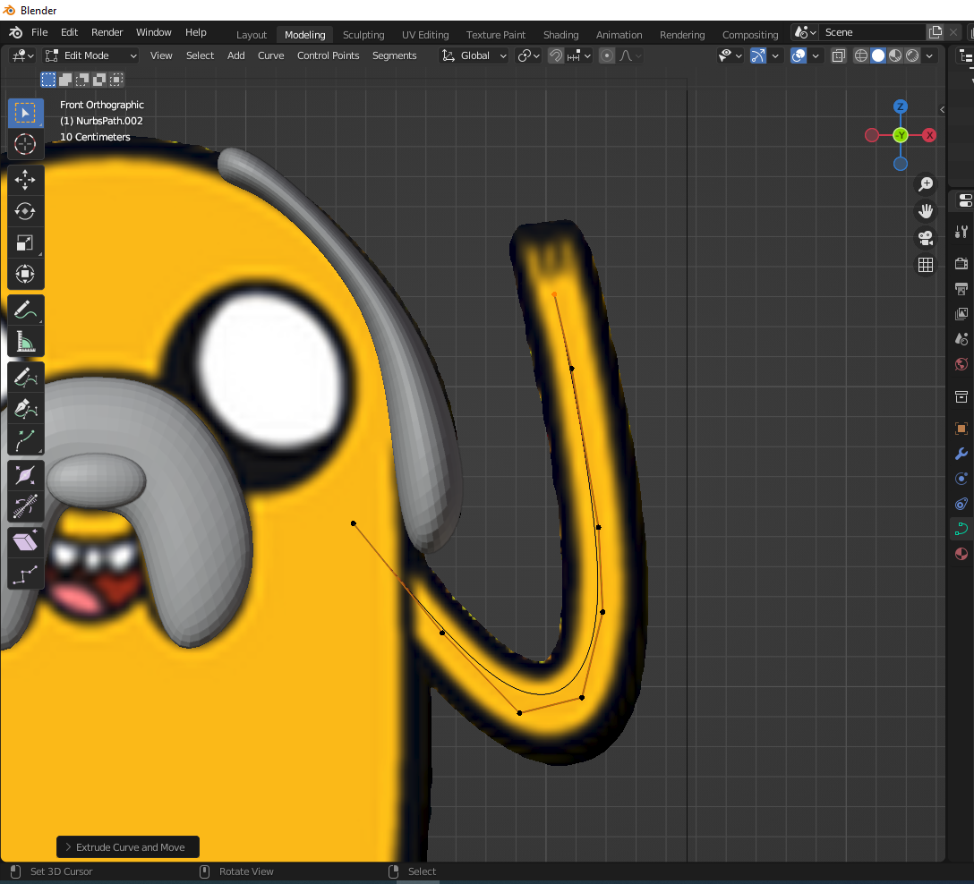Toggle snapping magnet in header
Screen dimensions: 974x884
tap(556, 55)
